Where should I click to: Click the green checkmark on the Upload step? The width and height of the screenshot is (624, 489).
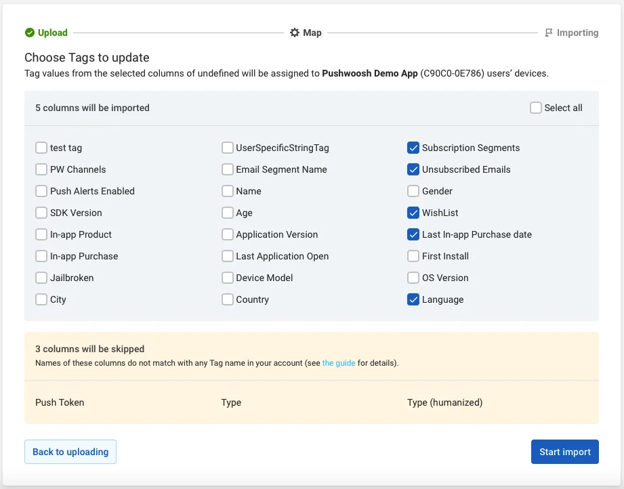pyautogui.click(x=28, y=32)
